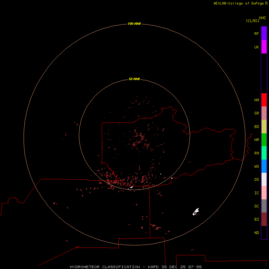Select the WS blue legend swatch
This screenshot has width=269, height=269.
tap(264, 166)
